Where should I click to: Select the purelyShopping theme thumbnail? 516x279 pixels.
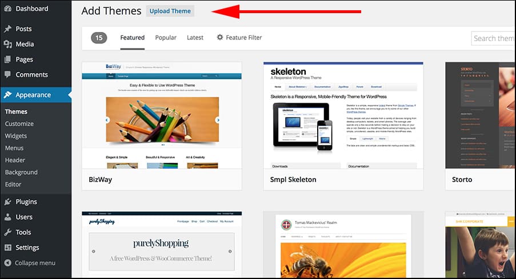(x=162, y=245)
